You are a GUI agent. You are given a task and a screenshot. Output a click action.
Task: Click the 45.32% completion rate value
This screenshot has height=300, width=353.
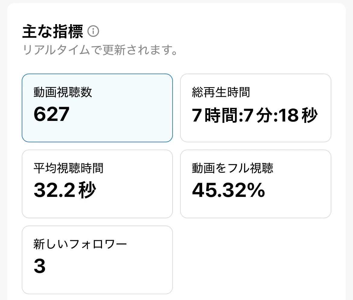coord(228,191)
